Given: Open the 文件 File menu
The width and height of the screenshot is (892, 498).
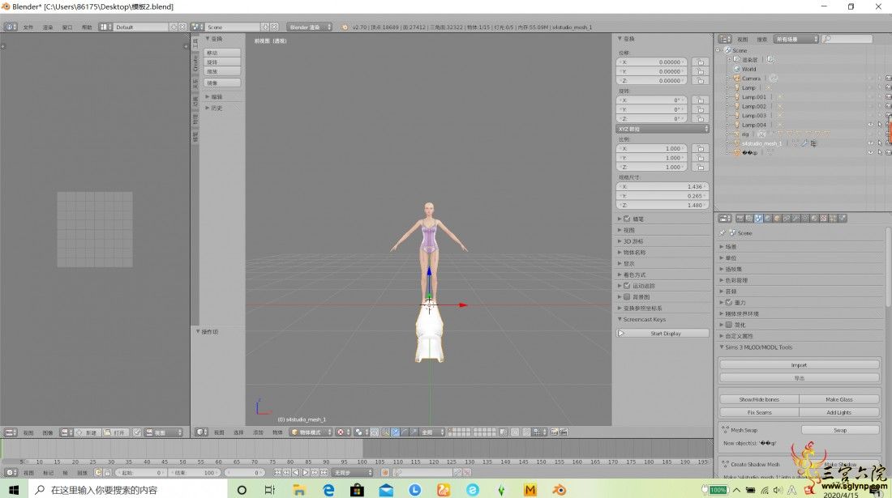Looking at the screenshot, I should (28, 28).
